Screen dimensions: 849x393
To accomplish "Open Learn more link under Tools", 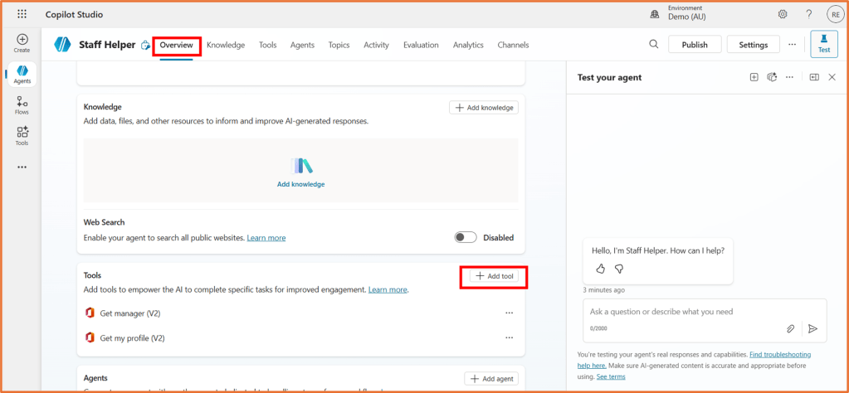I will [x=388, y=289].
